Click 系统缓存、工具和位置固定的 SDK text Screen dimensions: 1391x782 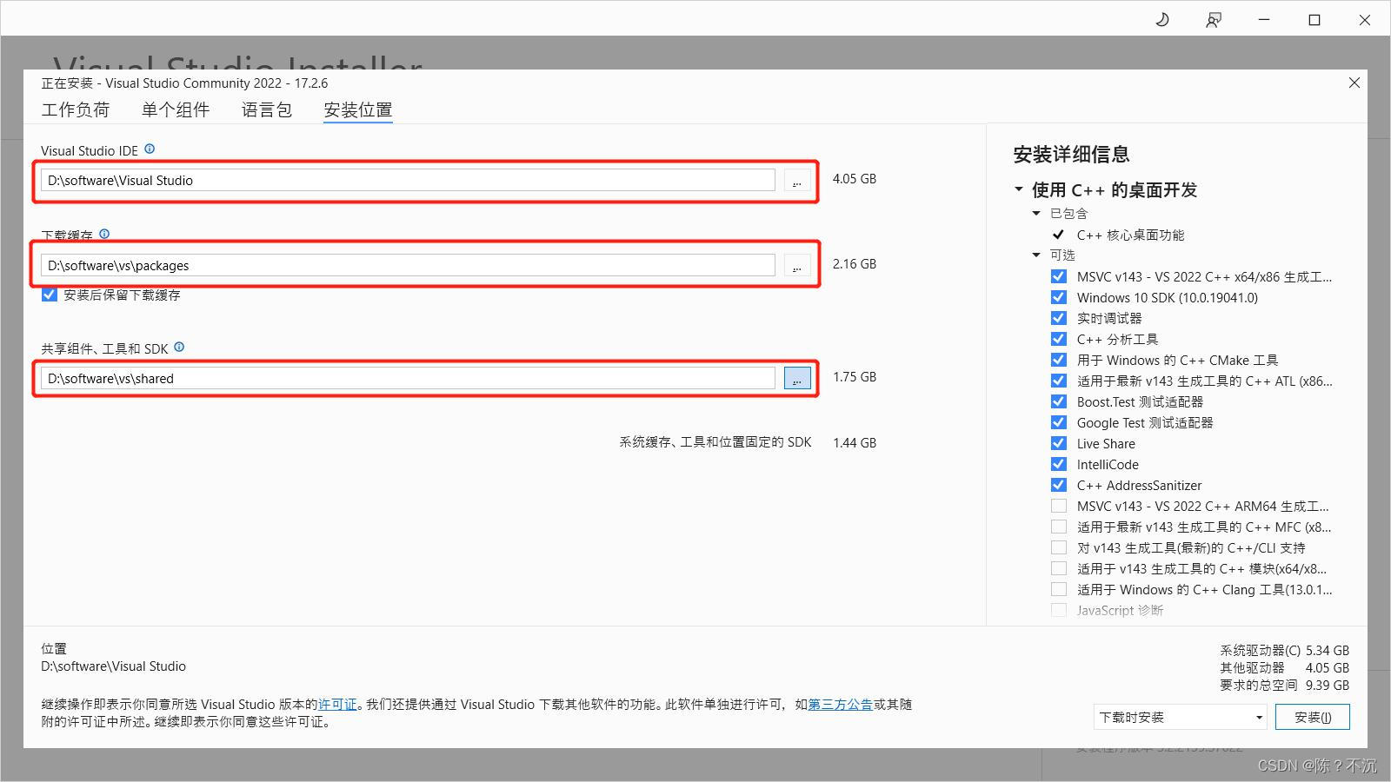pyautogui.click(x=715, y=442)
